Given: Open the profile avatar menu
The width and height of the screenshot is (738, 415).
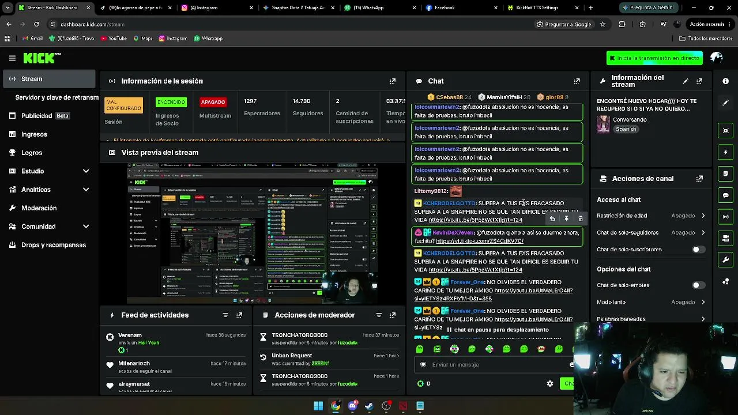Looking at the screenshot, I should pyautogui.click(x=717, y=58).
